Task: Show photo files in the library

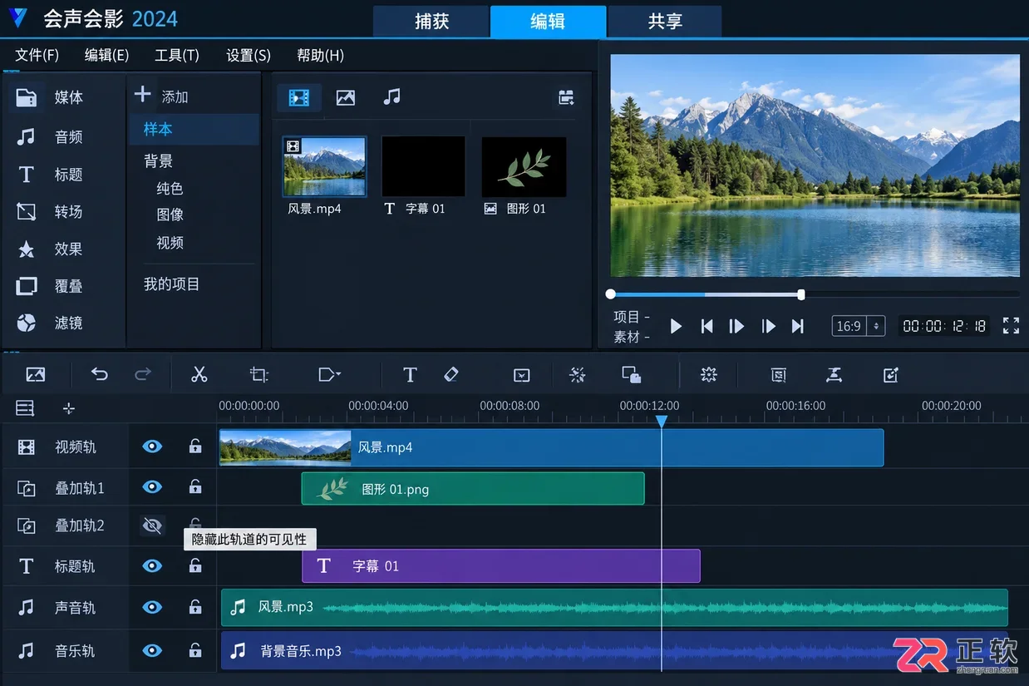Action: [x=346, y=98]
